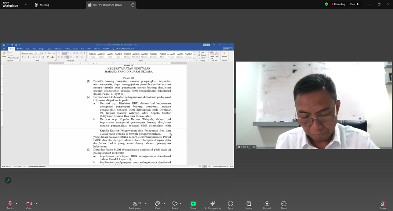
Task: Toggle strikethrough formatting
Action: pyautogui.click(x=33, y=57)
